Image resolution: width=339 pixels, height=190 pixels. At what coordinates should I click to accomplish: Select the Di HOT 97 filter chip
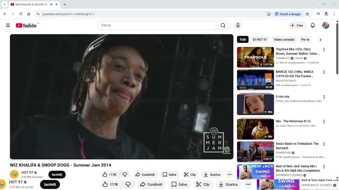(x=260, y=40)
